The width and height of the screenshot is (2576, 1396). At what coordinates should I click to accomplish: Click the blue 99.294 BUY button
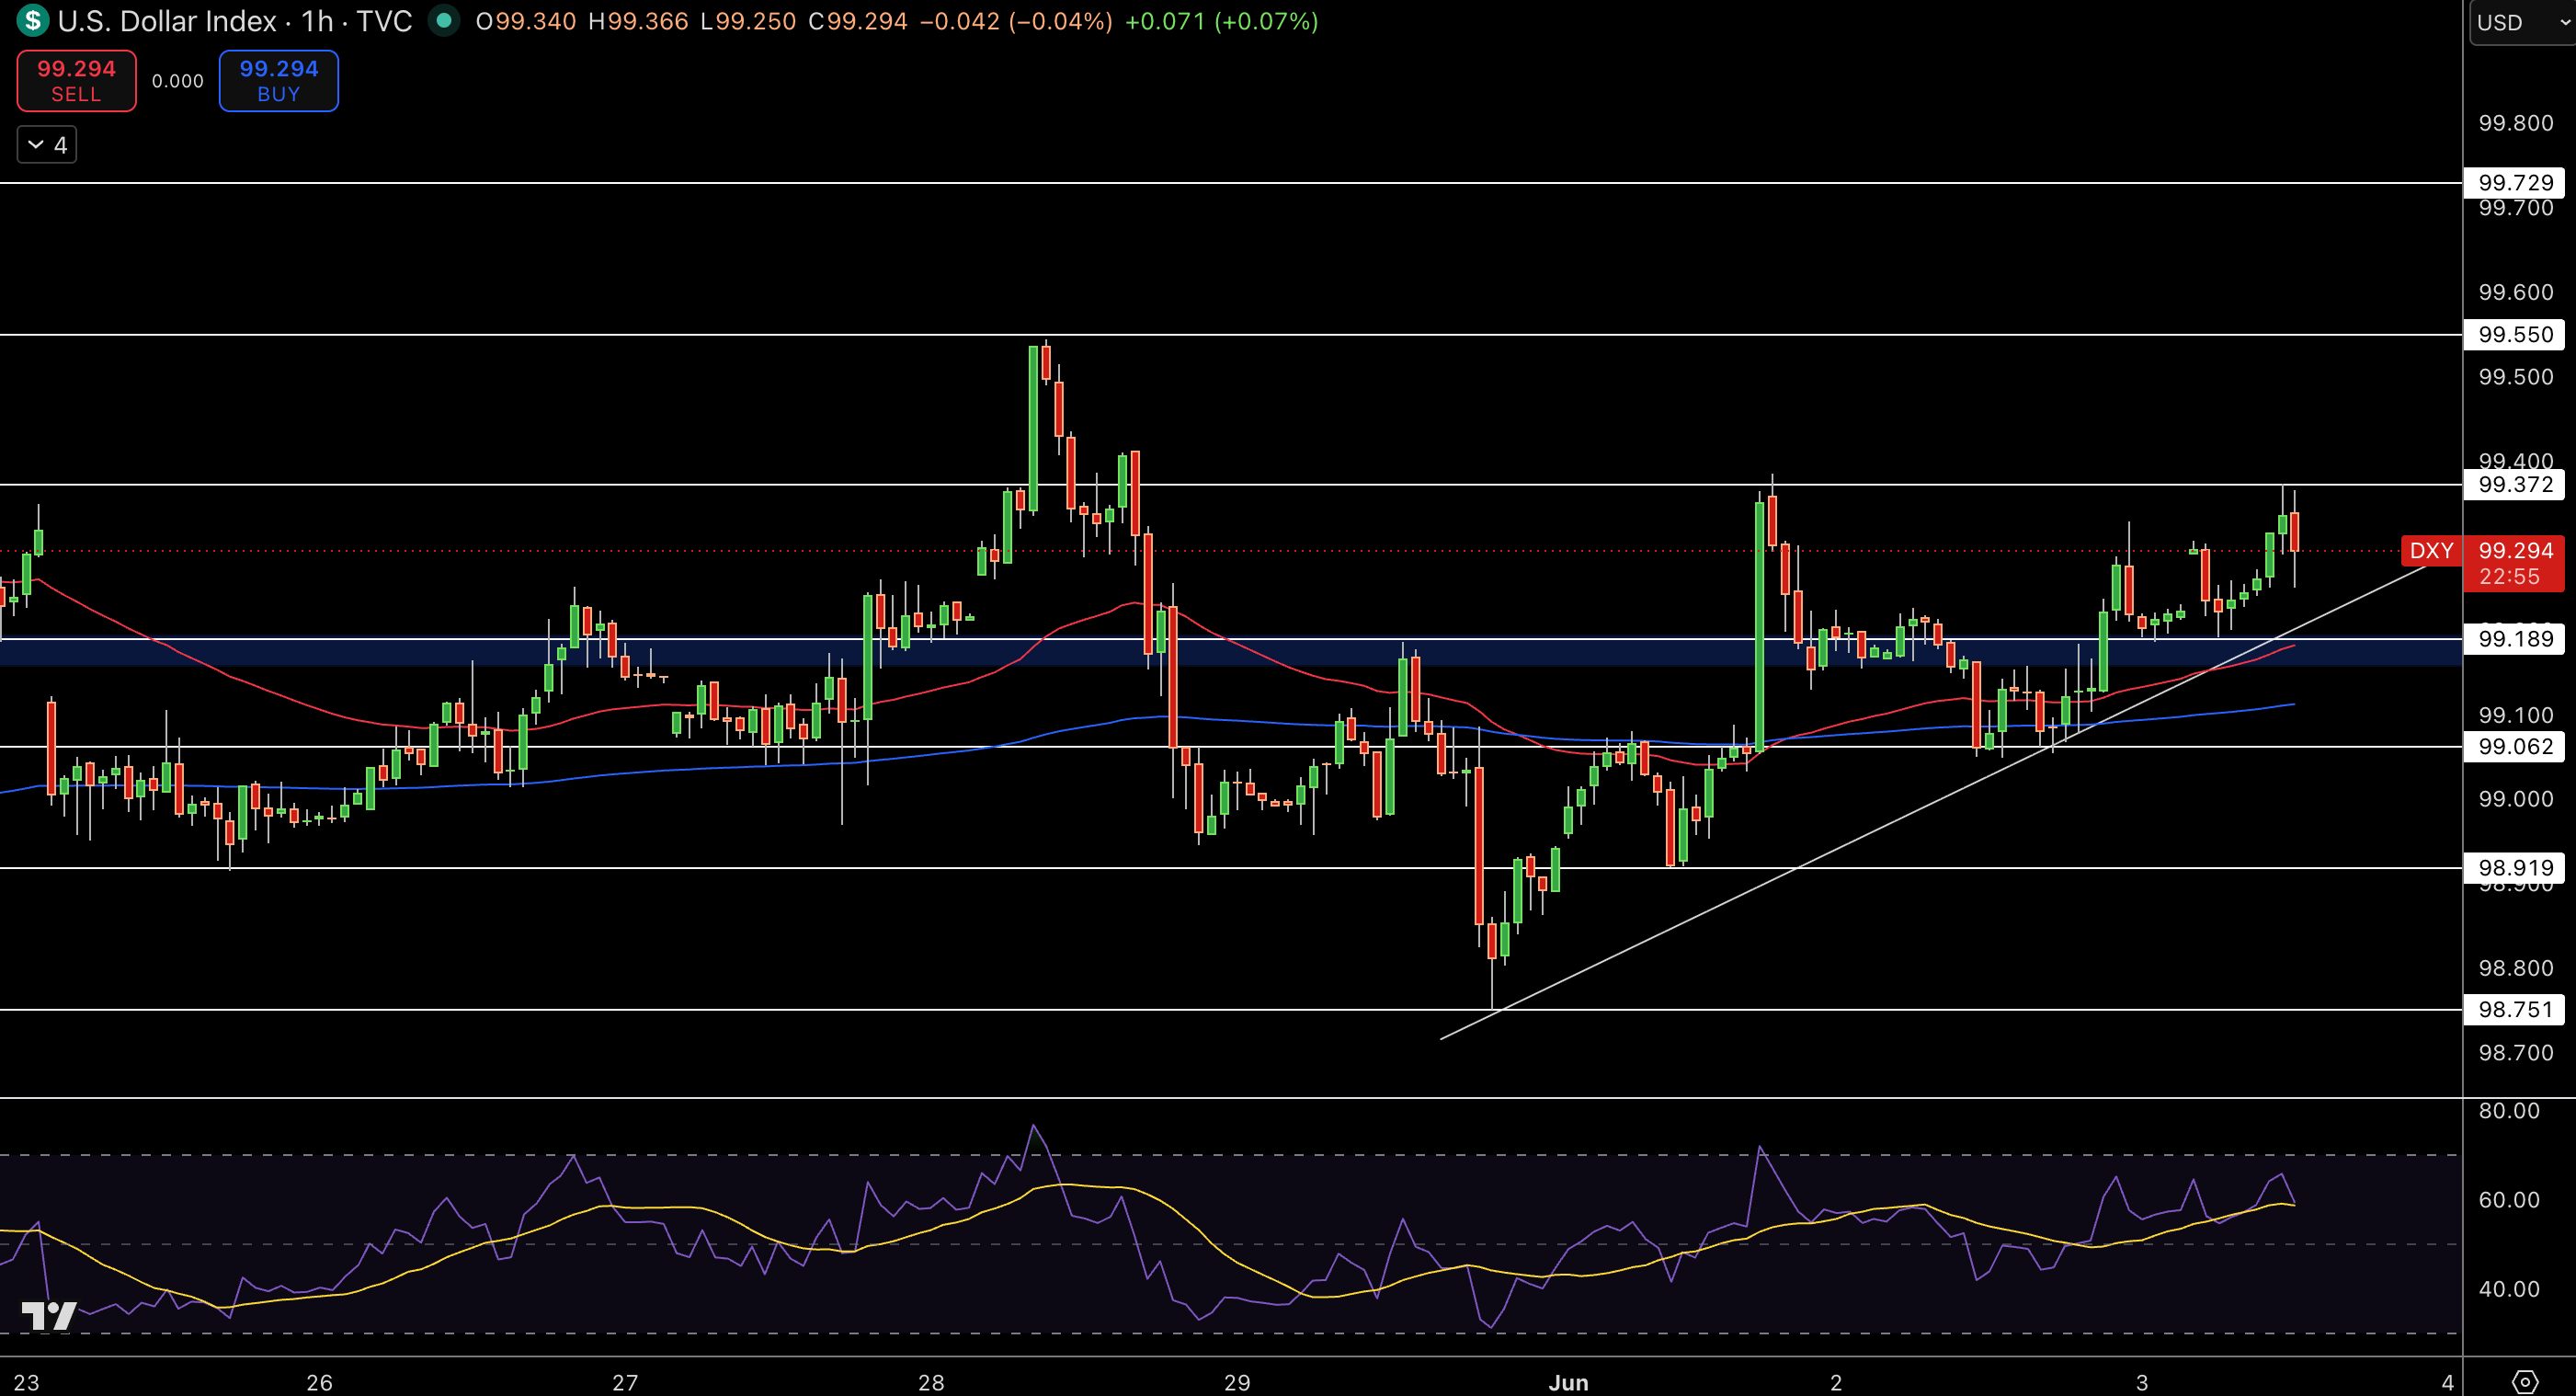pos(279,81)
